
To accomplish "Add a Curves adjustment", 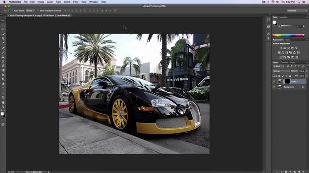I will click(289, 48).
